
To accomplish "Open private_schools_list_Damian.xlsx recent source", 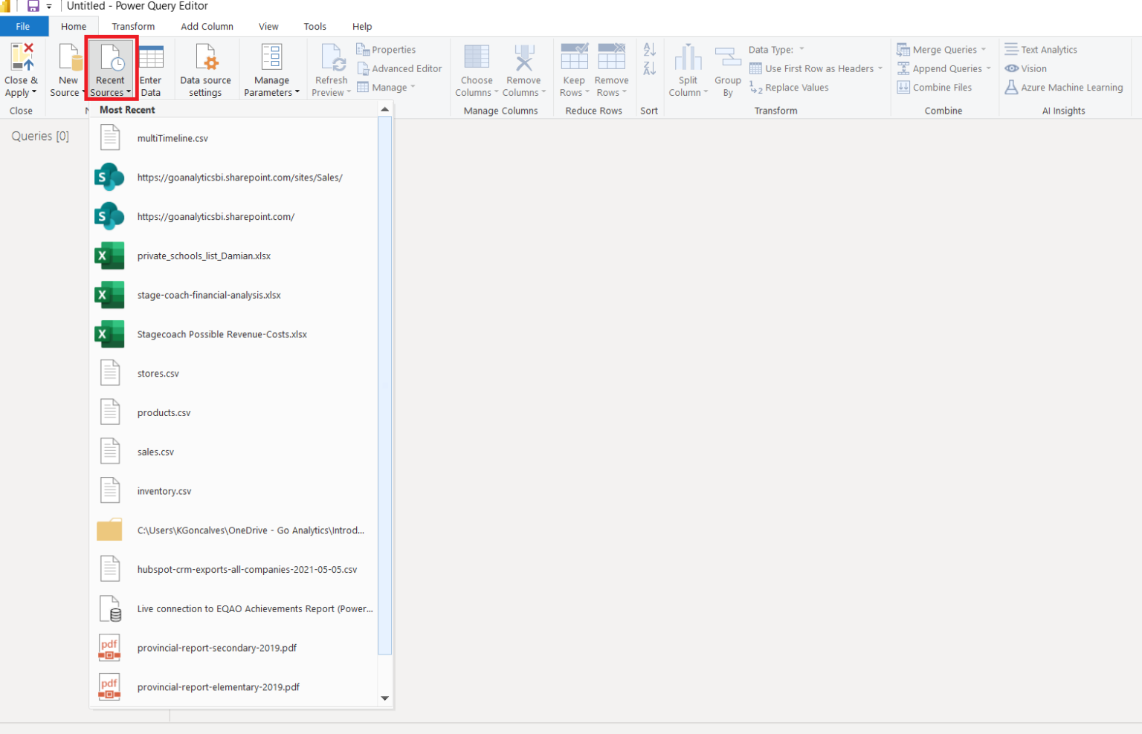I will tap(233, 256).
